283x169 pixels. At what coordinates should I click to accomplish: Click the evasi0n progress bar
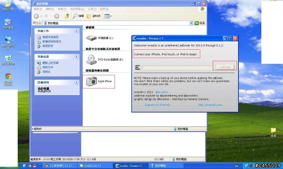click(x=178, y=67)
